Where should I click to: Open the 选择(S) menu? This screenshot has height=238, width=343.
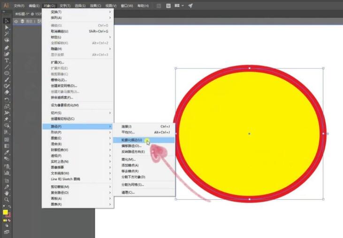(80, 6)
